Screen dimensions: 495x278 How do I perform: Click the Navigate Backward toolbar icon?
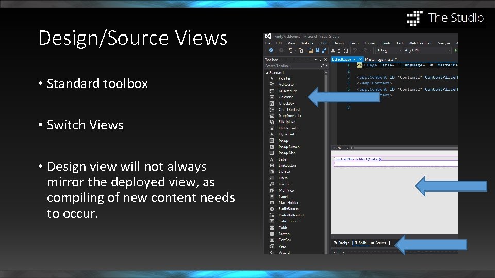[x=271, y=50]
